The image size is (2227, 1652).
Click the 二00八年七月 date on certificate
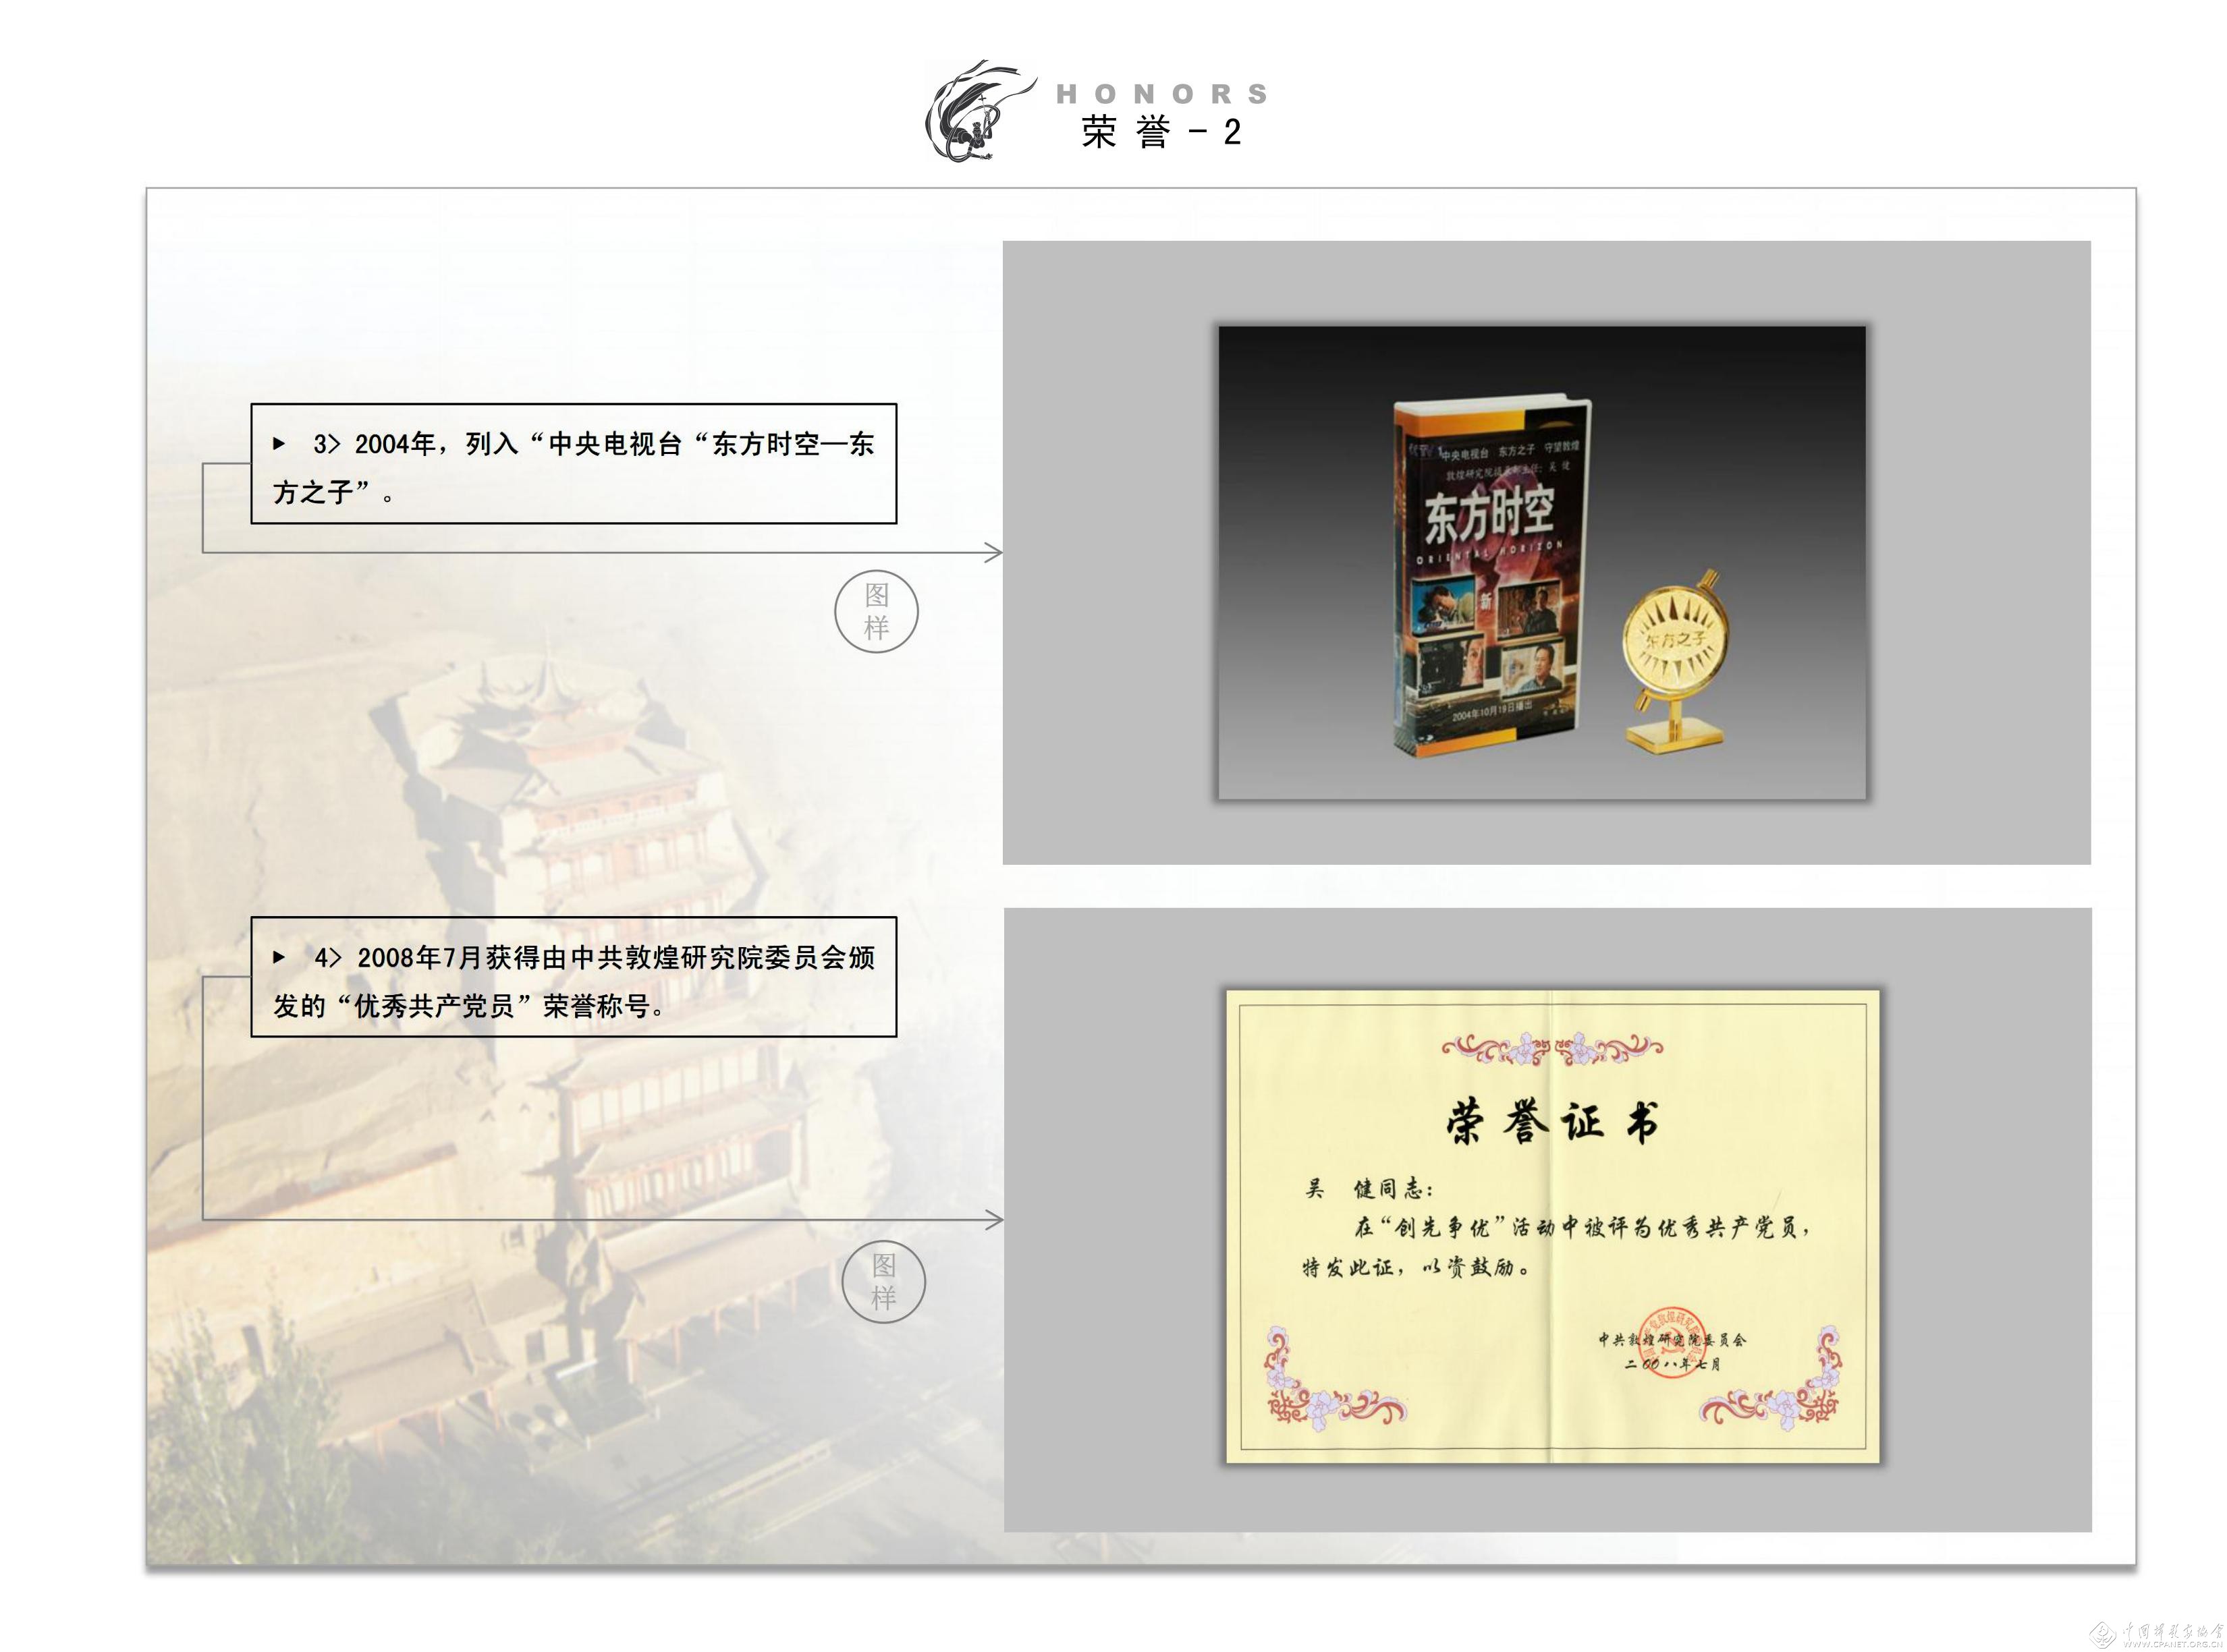[1672, 1364]
